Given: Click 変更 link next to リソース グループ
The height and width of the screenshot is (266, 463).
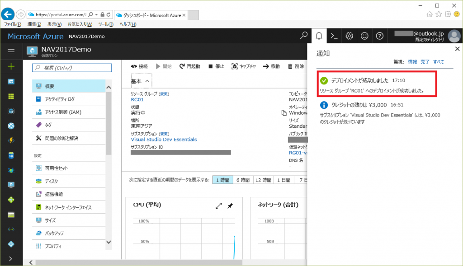Looking at the screenshot, I should tap(164, 94).
